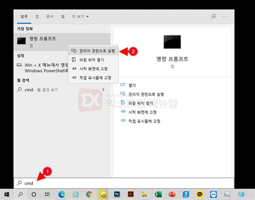Choose 시작 화면에 고정 in context menu

[x=93, y=69]
